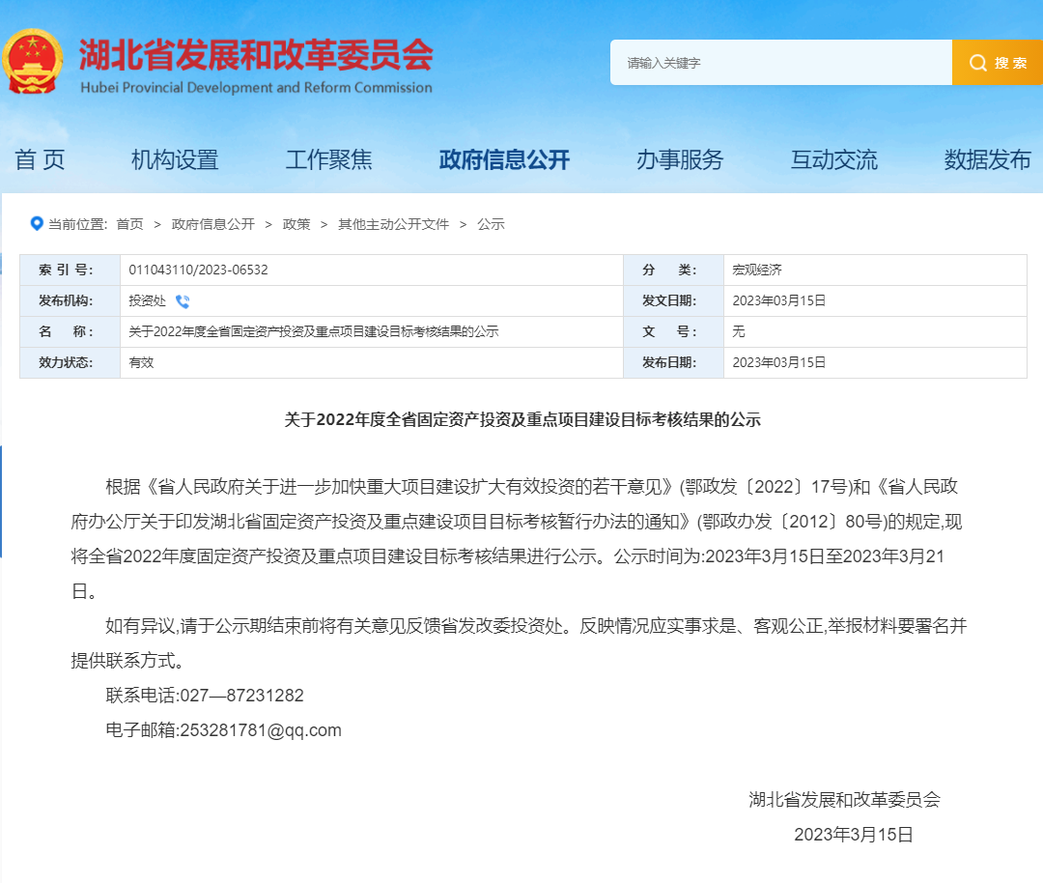Click the 湖北省发展和改革委员会 signature line

point(844,800)
